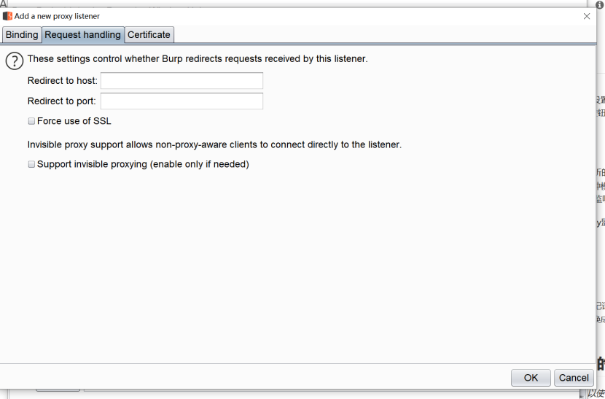Focus the Redirect to host field
This screenshot has width=605, height=399.
pyautogui.click(x=181, y=81)
